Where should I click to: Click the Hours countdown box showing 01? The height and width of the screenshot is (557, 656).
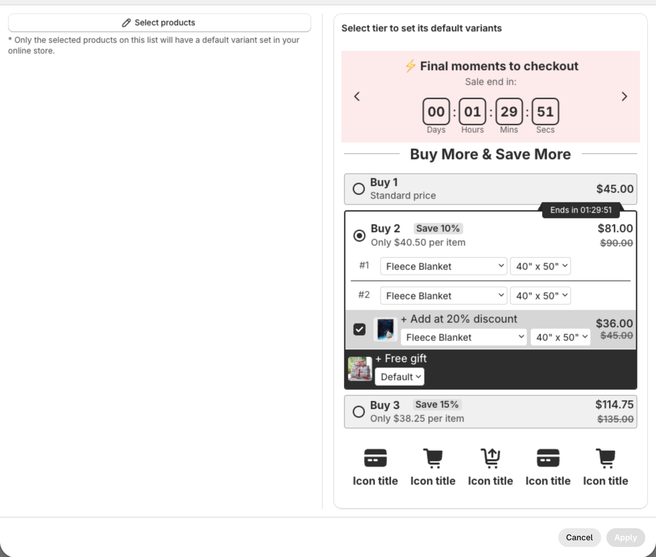[x=472, y=111]
